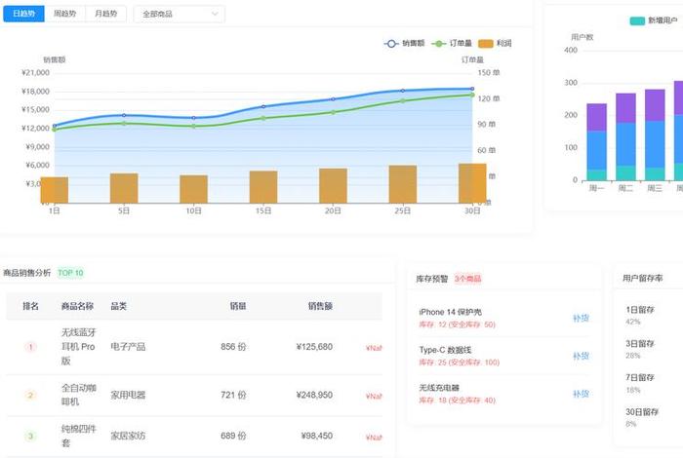Image resolution: width=683 pixels, height=458 pixels.
Task: Click the 3个商品 inventory warning tag
Action: click(467, 279)
